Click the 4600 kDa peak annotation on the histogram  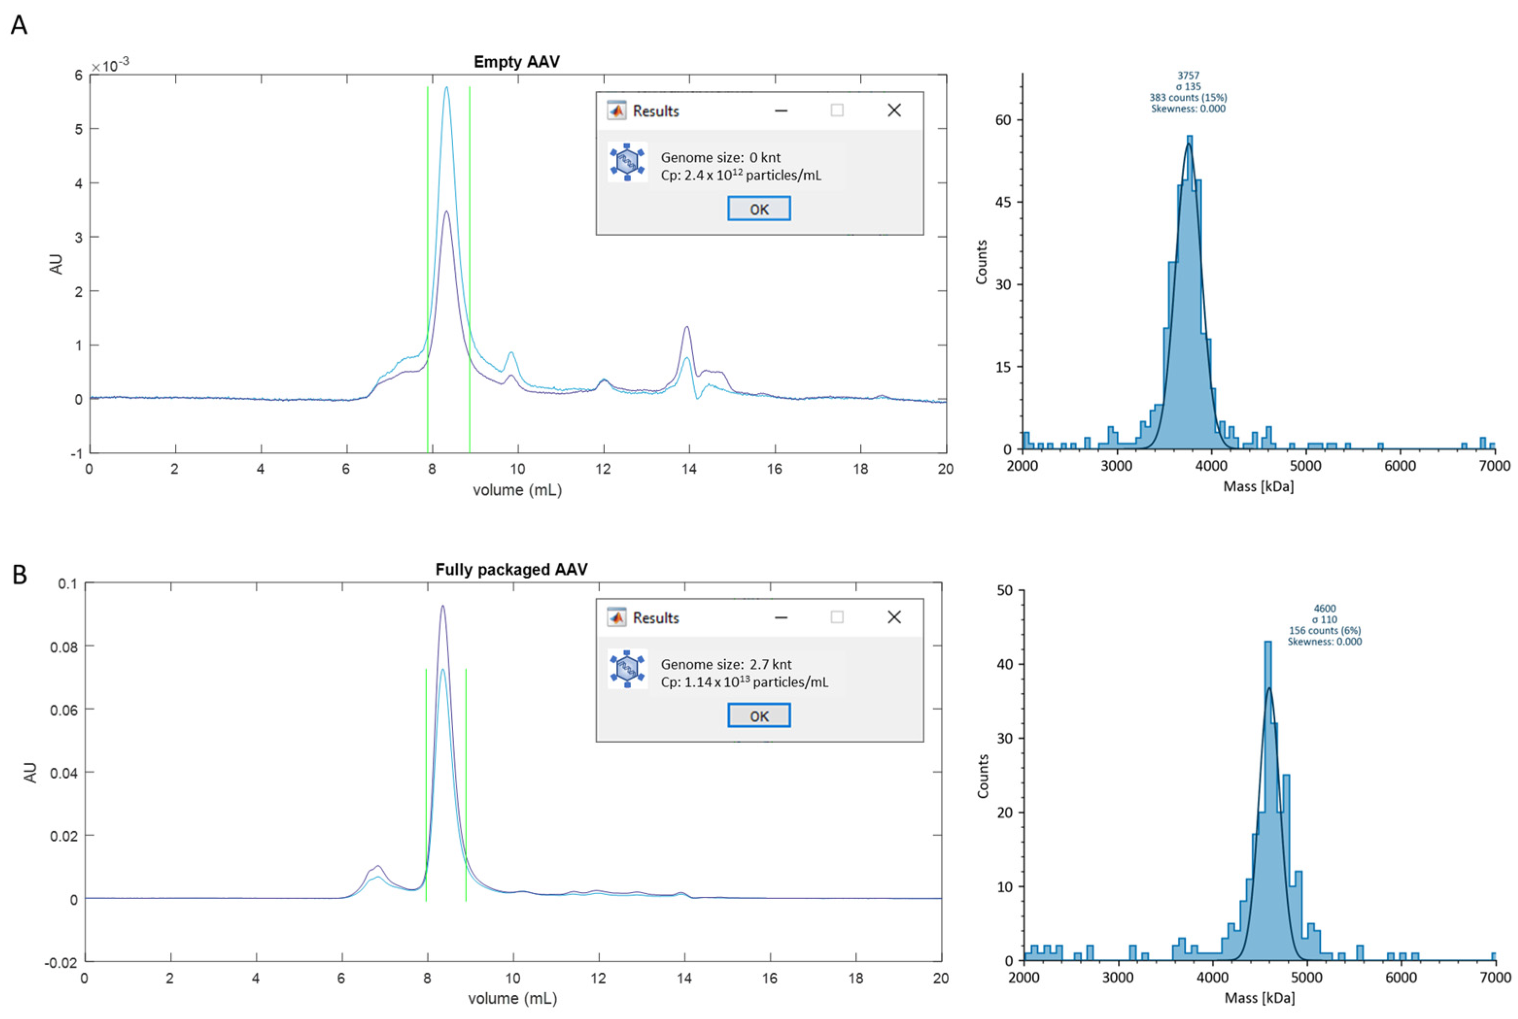[1324, 609]
